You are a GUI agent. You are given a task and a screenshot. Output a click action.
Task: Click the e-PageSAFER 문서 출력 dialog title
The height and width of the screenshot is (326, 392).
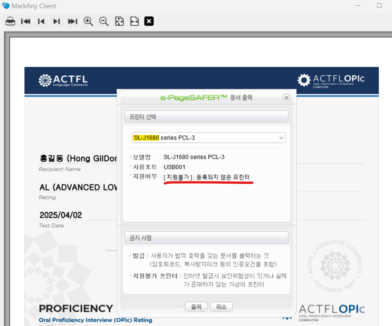click(x=206, y=97)
